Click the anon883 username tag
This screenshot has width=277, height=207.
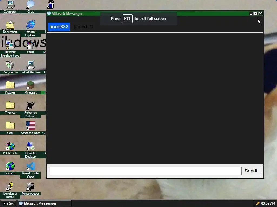coord(59,27)
